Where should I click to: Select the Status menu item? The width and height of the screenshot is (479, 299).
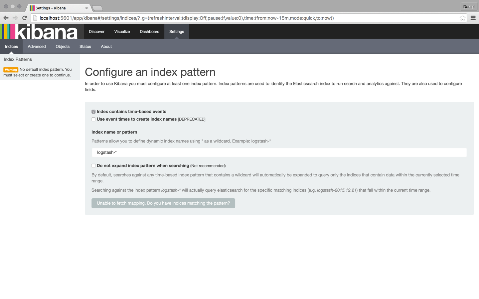click(x=85, y=47)
